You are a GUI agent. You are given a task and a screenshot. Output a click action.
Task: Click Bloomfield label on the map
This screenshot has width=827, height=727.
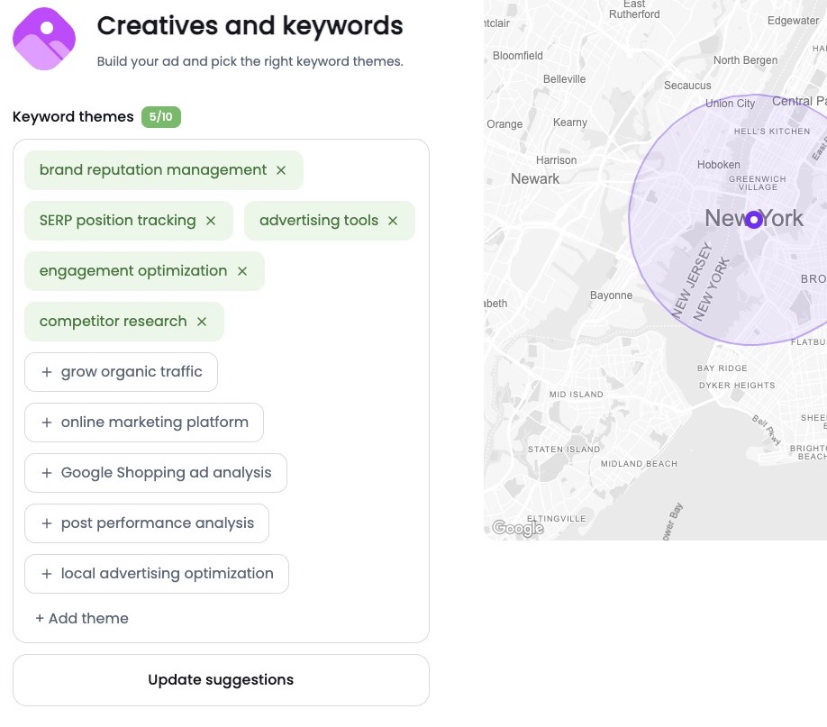517,56
